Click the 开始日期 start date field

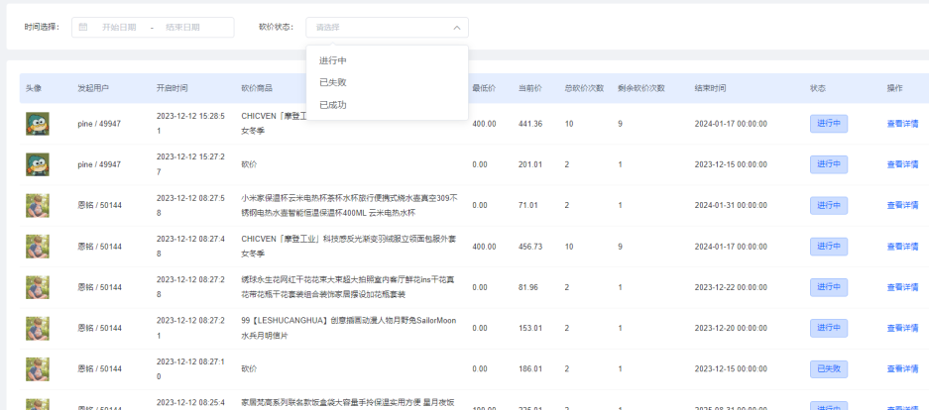coord(119,27)
